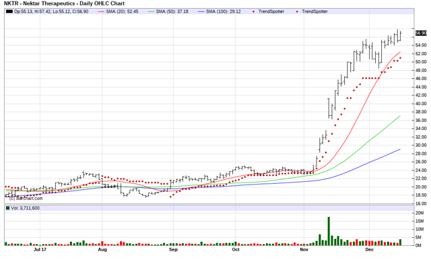This screenshot has height=262, width=431.
Task: Click the 38.00 price axis label
Action: pyautogui.click(x=421, y=112)
